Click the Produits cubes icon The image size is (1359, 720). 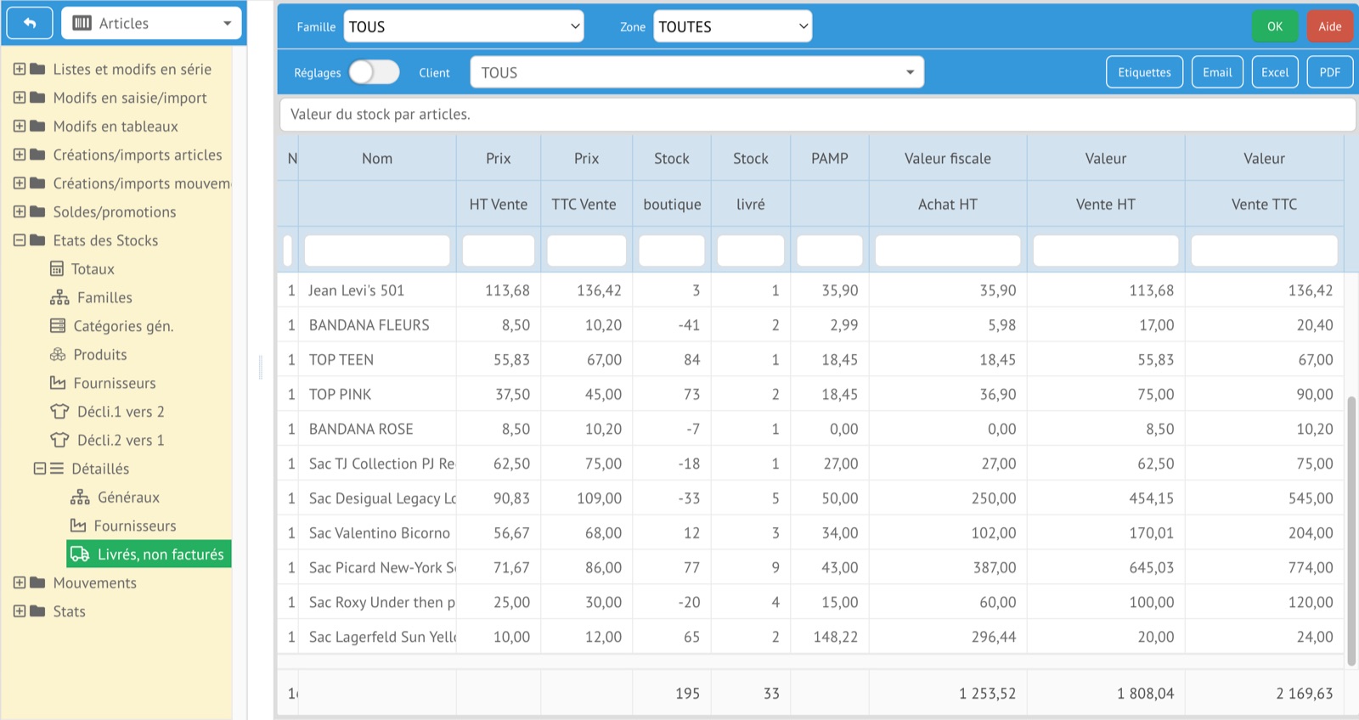pyautogui.click(x=58, y=355)
